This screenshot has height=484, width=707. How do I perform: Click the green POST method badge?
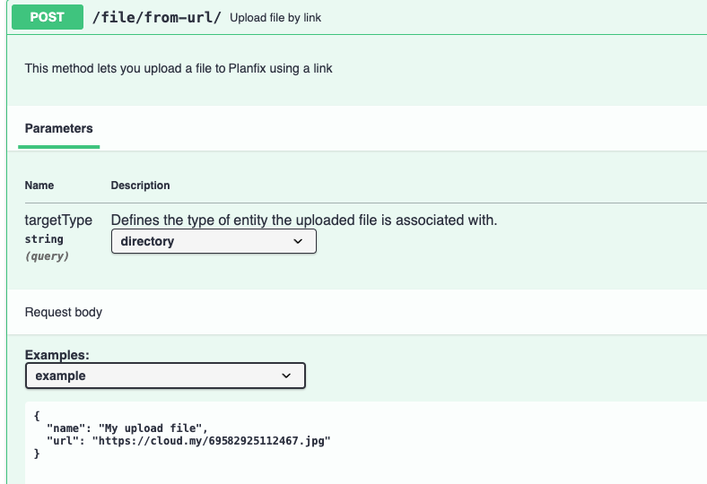click(48, 17)
